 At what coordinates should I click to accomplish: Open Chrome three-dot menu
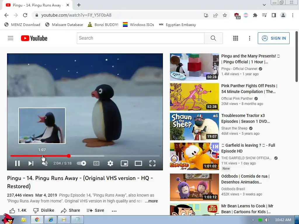tap(293, 15)
